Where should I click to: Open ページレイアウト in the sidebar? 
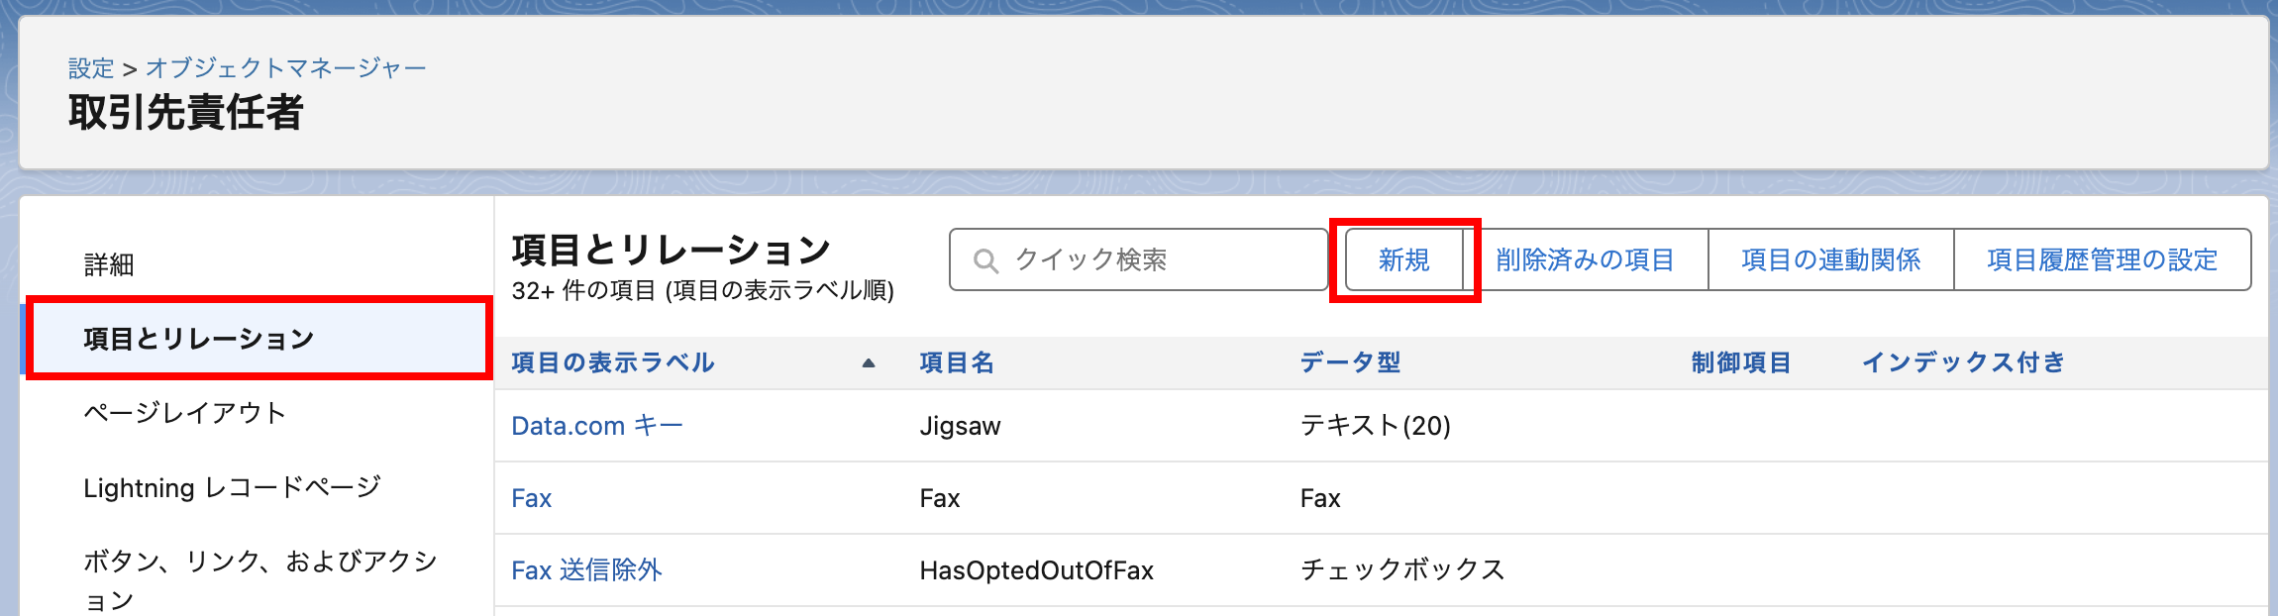[185, 413]
